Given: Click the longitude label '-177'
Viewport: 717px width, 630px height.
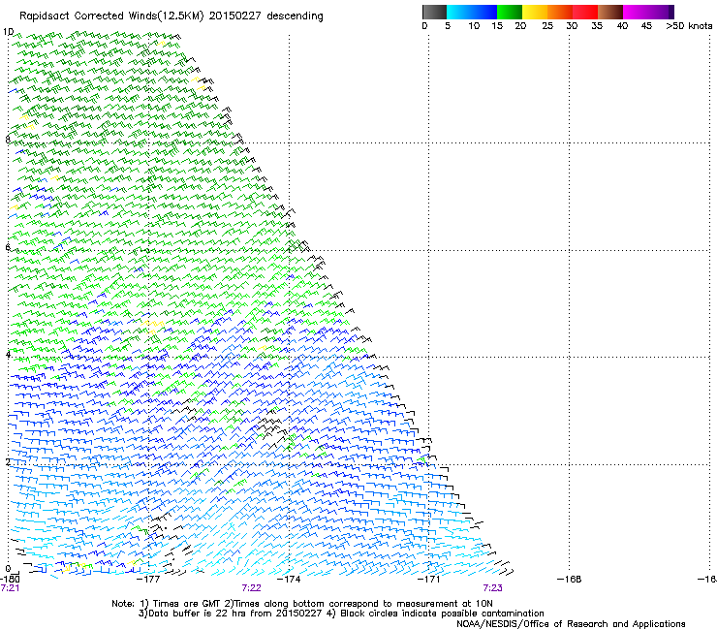Looking at the screenshot, I should (148, 580).
